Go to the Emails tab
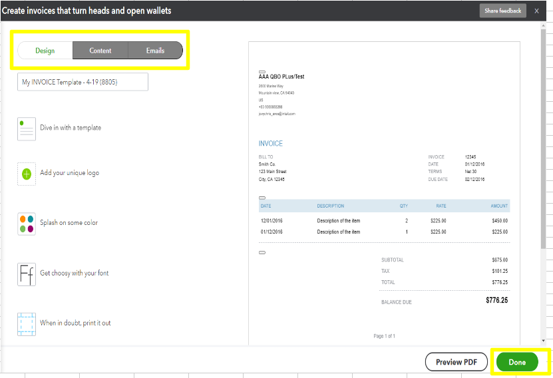 155,51
